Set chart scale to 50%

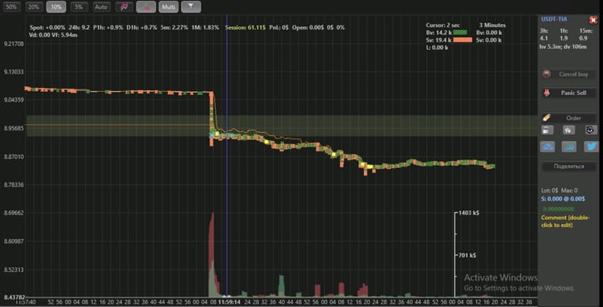tap(12, 7)
